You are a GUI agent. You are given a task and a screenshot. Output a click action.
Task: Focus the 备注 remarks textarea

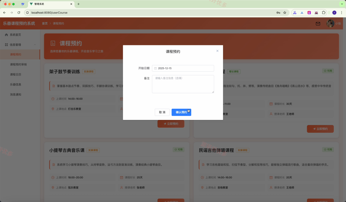(x=183, y=84)
